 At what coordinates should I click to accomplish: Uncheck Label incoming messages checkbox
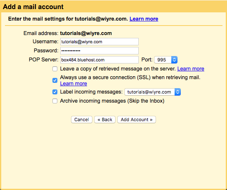(55, 92)
